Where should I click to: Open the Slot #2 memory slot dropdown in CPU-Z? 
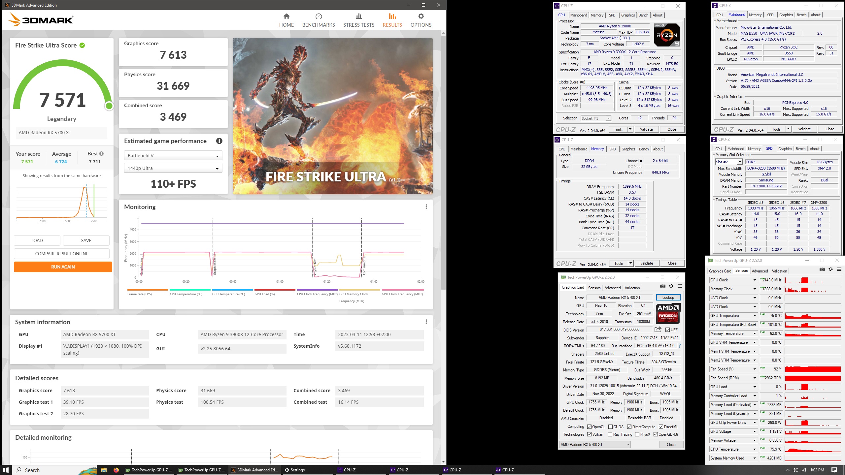click(729, 162)
